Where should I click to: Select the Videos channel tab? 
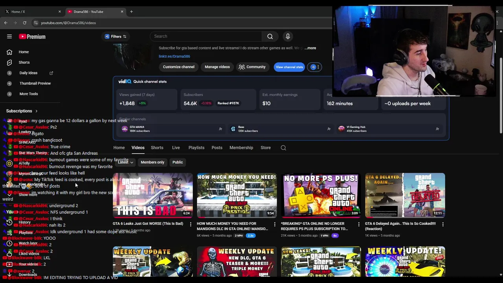click(138, 148)
